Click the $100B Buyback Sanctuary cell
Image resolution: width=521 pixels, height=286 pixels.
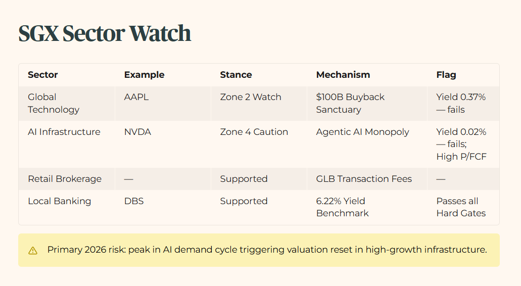(x=350, y=103)
